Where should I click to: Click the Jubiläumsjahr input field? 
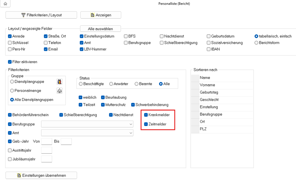[47, 159]
